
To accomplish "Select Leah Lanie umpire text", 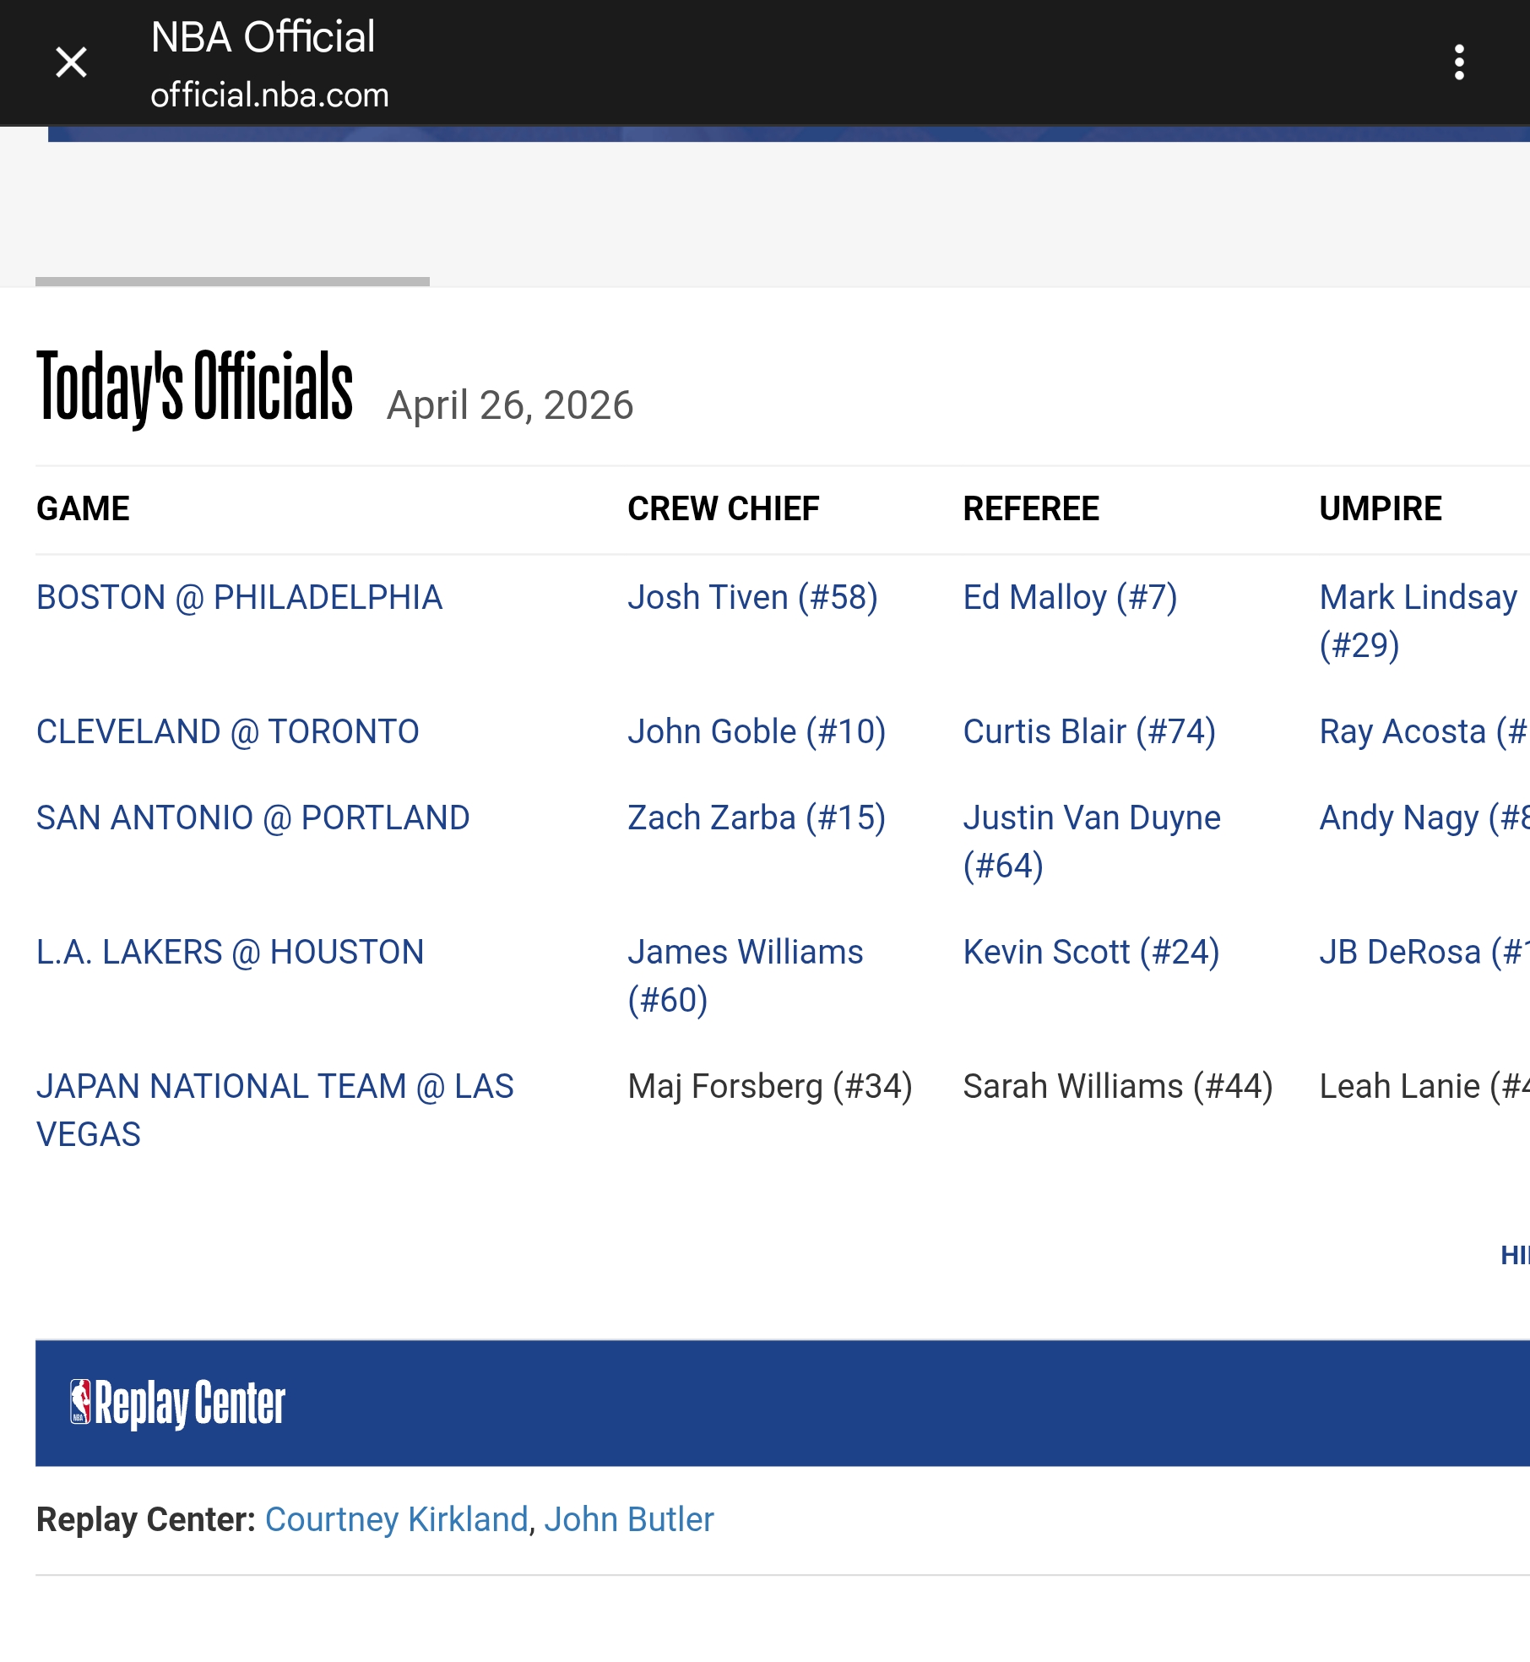I will click(1424, 1086).
